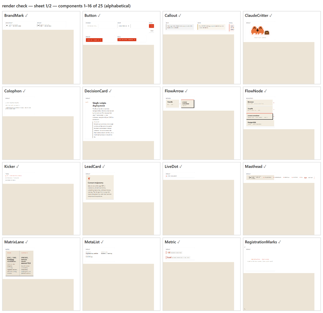
Task: Click 'Career trajectory' title in LeadCard
Action: coord(96,183)
